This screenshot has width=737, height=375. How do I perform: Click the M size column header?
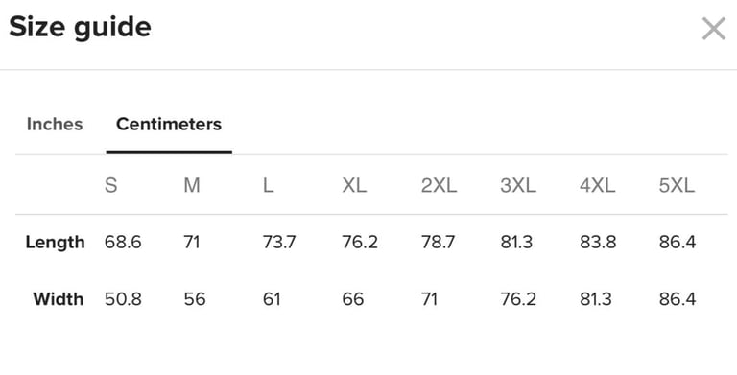pyautogui.click(x=192, y=186)
